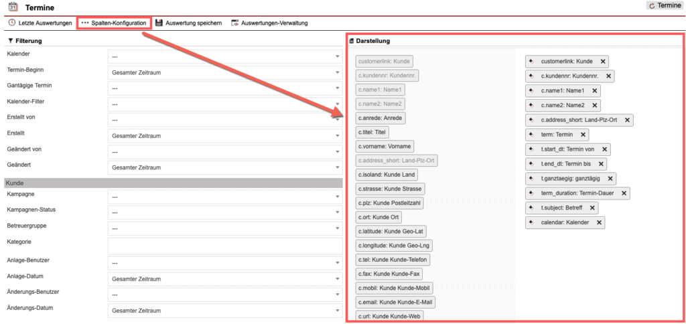Remove t.ganztaegig: ganztägig via X icon
Image resolution: width=686 pixels, height=324 pixels.
(610, 179)
